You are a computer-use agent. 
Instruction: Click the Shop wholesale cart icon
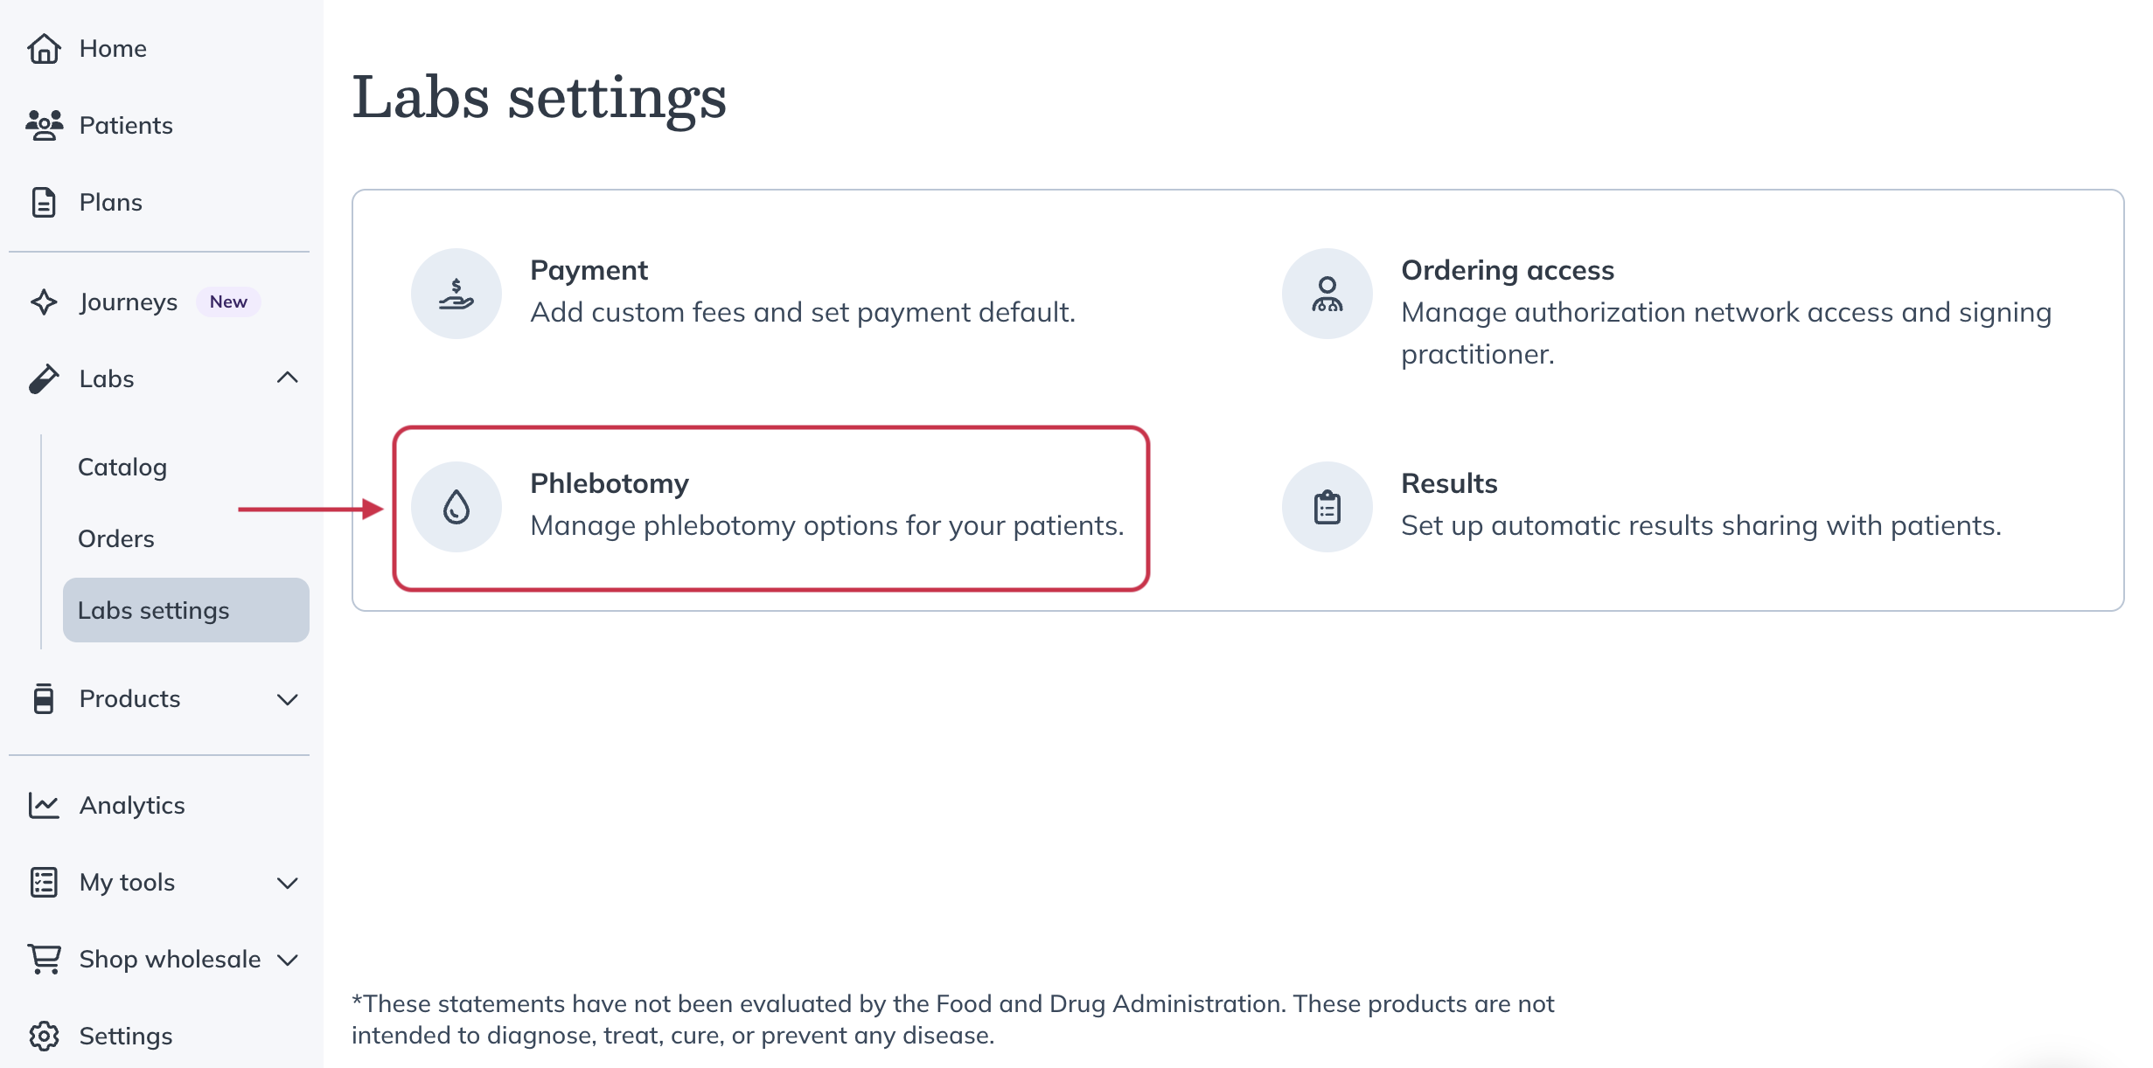pyautogui.click(x=44, y=959)
